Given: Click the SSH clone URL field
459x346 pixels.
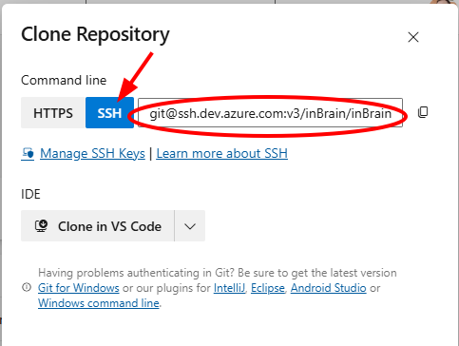Looking at the screenshot, I should pyautogui.click(x=270, y=113).
